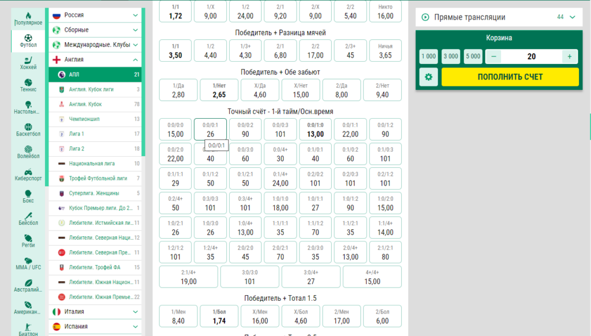Click ПОПОЛНИТЬ СЧЕТ button
Screen dimensions: 591x336
point(510,77)
